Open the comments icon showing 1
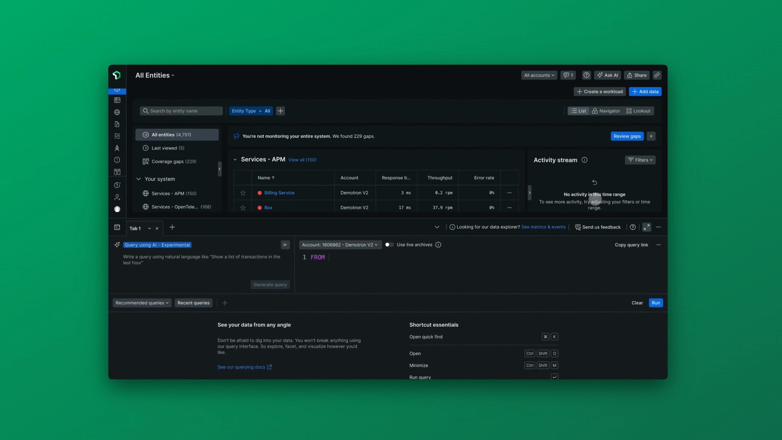 pyautogui.click(x=568, y=75)
